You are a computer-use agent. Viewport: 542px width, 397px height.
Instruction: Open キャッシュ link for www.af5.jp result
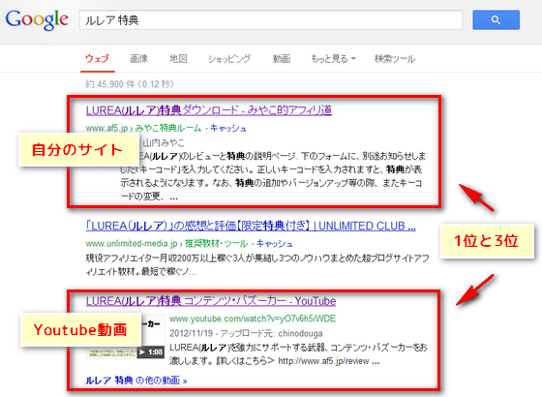[x=228, y=128]
